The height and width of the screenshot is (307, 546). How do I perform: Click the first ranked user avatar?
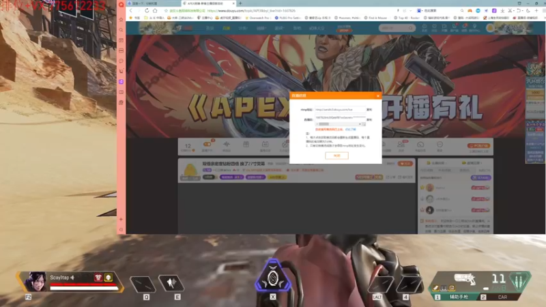click(x=430, y=188)
